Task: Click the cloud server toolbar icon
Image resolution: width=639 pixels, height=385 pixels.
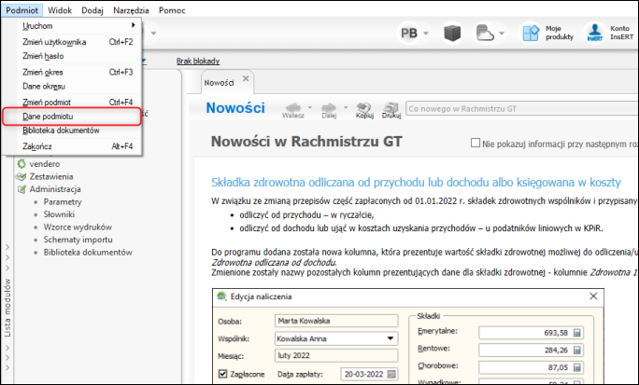Action: [485, 33]
